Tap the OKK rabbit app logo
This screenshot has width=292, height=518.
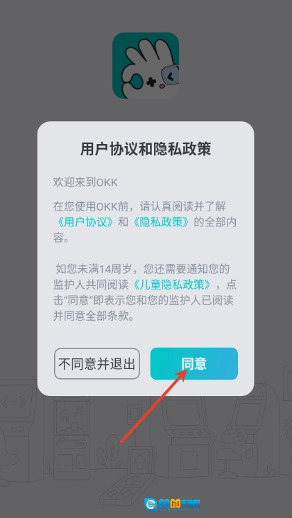[x=146, y=65]
